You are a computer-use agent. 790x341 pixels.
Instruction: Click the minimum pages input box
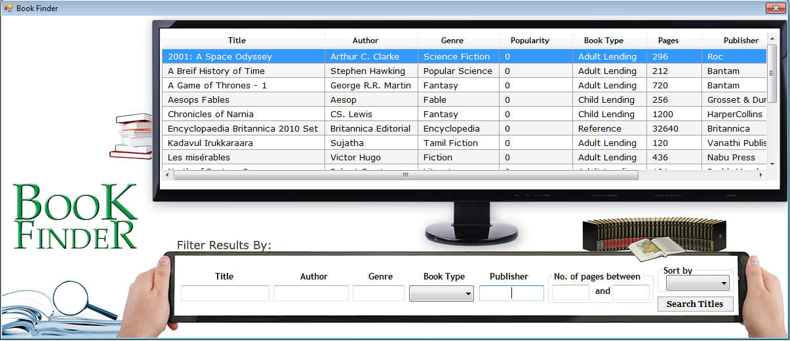(570, 293)
